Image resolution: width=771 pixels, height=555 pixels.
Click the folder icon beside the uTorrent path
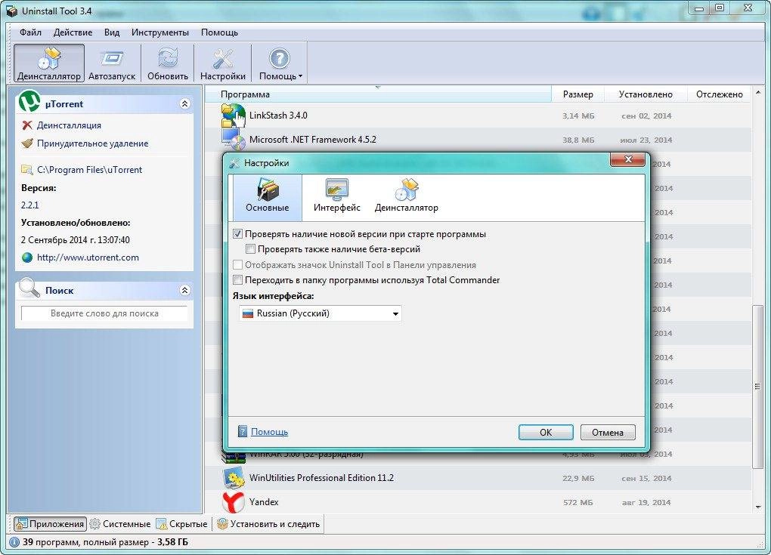(x=27, y=169)
